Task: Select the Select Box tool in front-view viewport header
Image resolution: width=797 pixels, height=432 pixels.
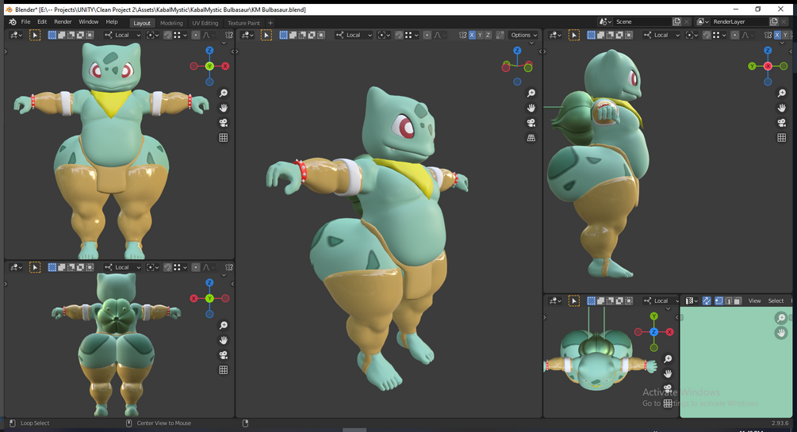Action: tap(35, 35)
